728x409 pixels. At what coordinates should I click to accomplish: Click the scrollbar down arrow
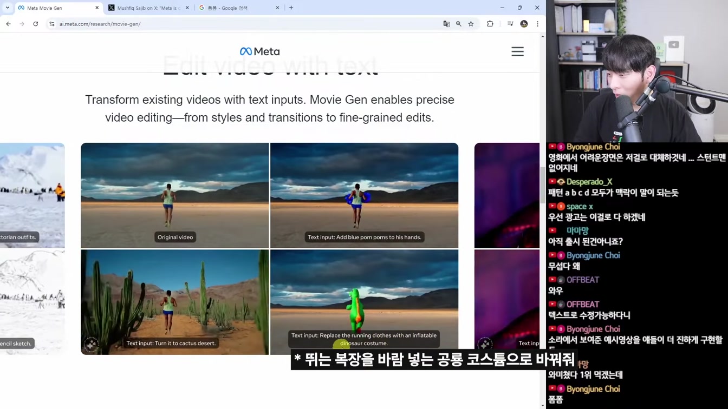click(x=542, y=405)
